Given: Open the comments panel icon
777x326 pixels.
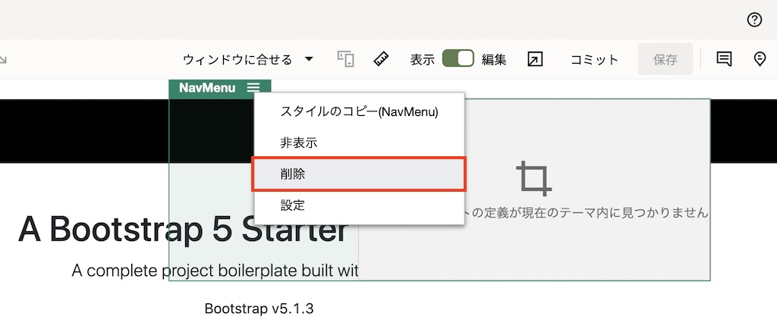Looking at the screenshot, I should pyautogui.click(x=724, y=59).
